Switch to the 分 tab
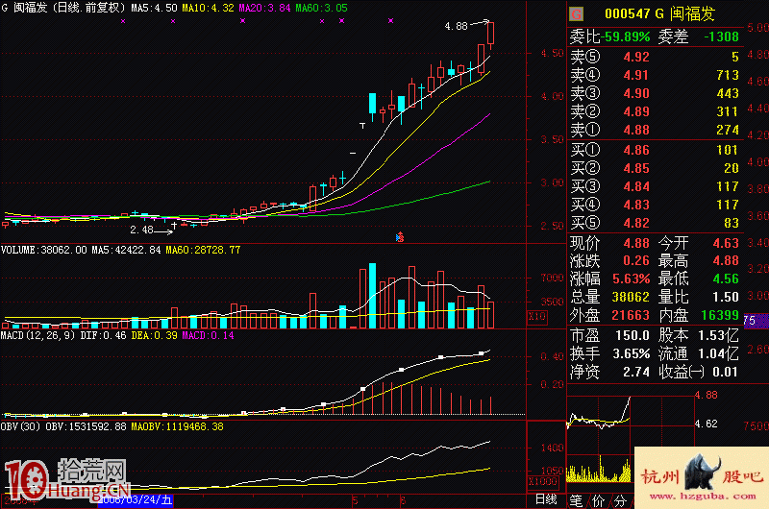The image size is (769, 509). [x=620, y=501]
